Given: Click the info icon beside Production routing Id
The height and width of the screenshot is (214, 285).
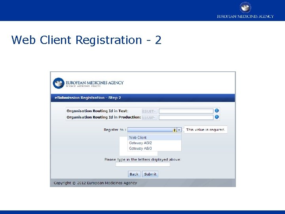Looking at the screenshot, I should point(217,117).
